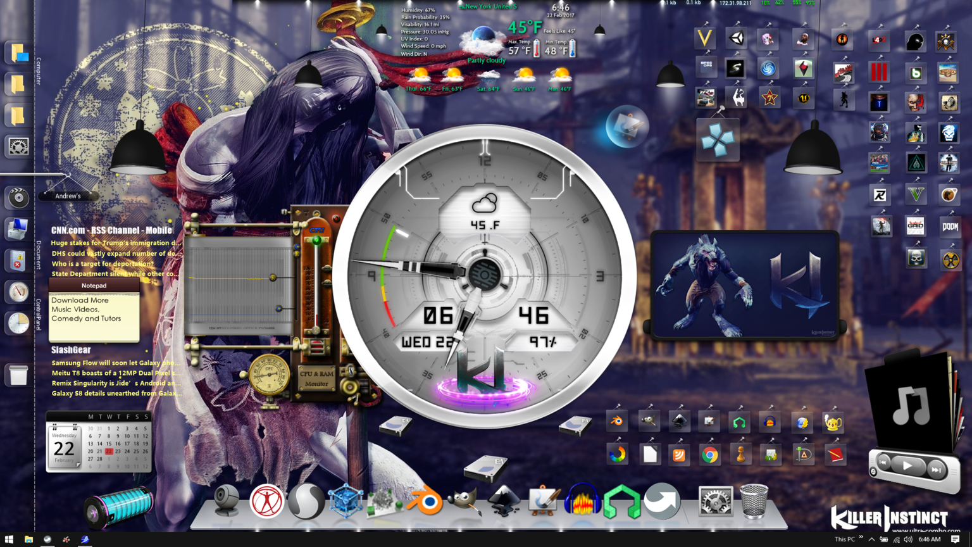The image size is (972, 547).
Task: Launch the red III game shortcut
Action: (x=878, y=72)
